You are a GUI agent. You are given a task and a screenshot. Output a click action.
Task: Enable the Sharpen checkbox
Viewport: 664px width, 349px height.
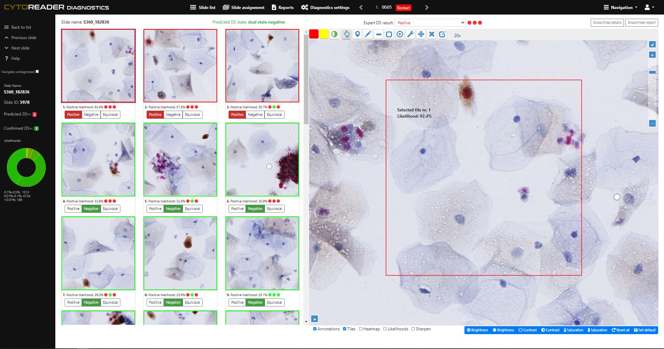tap(413, 329)
